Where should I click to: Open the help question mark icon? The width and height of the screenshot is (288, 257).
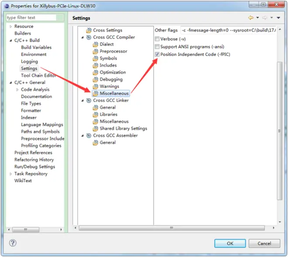(13, 243)
